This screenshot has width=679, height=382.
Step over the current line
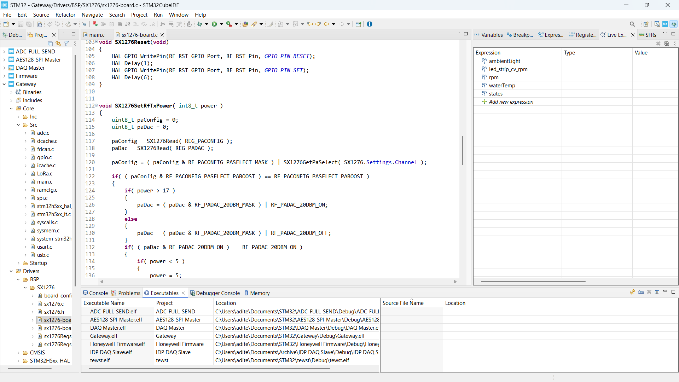(x=144, y=24)
